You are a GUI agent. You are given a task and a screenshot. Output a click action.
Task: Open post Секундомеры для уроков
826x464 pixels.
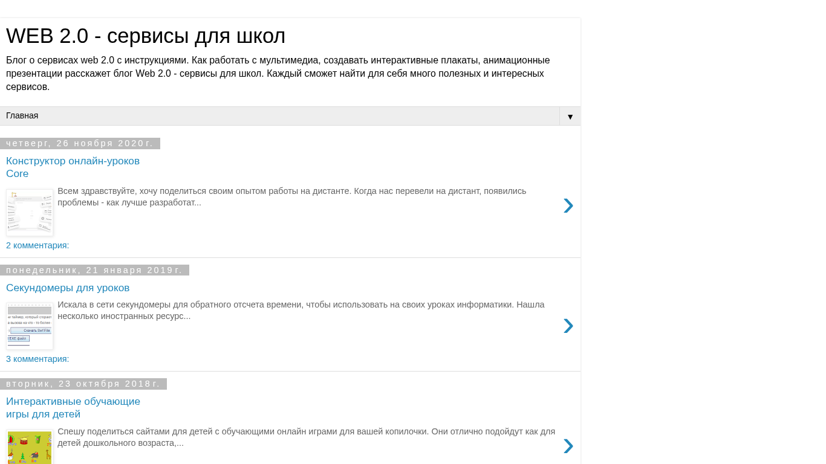coord(68,288)
